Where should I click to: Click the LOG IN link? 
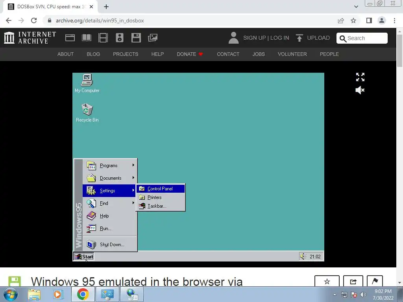tap(280, 38)
